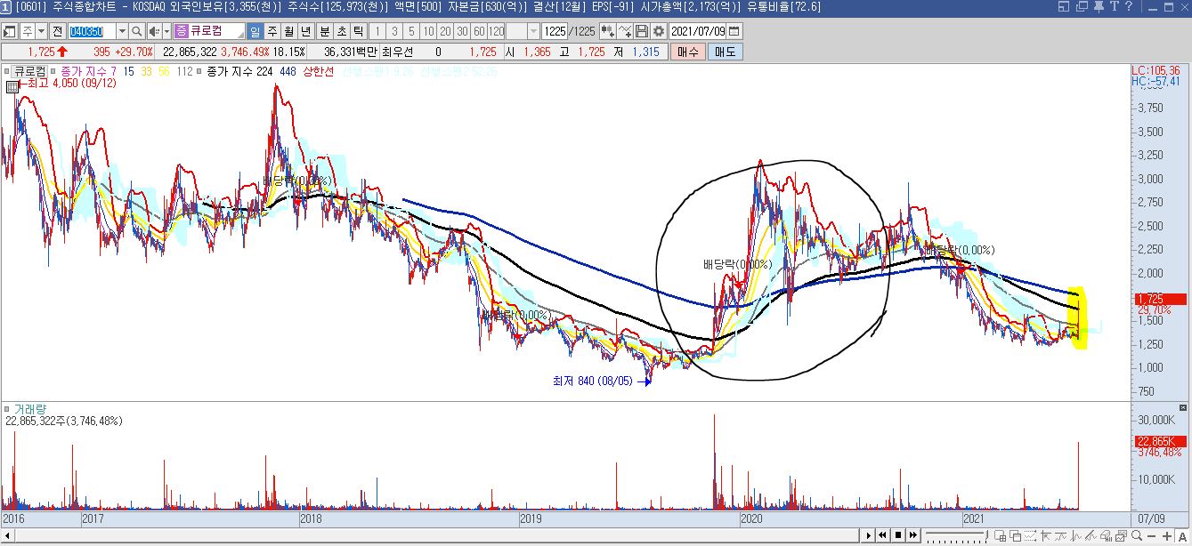Click the eraser with bars tool icon

tap(1106, 535)
